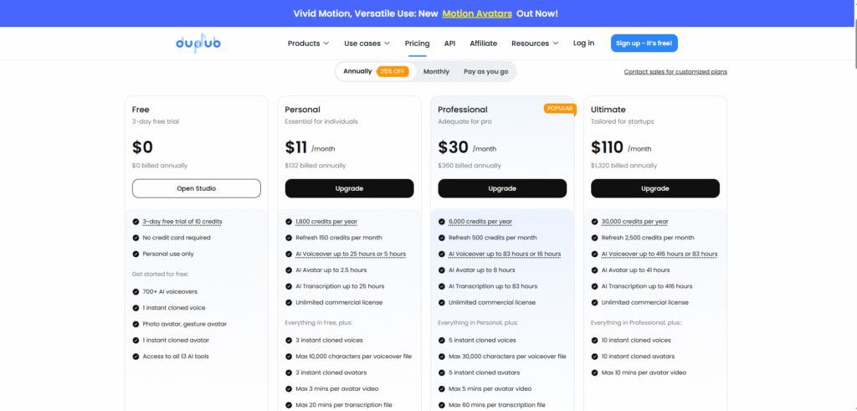Image resolution: width=857 pixels, height=411 pixels.
Task: Click checkmark icon next to 'No credit card required'
Action: (136, 238)
